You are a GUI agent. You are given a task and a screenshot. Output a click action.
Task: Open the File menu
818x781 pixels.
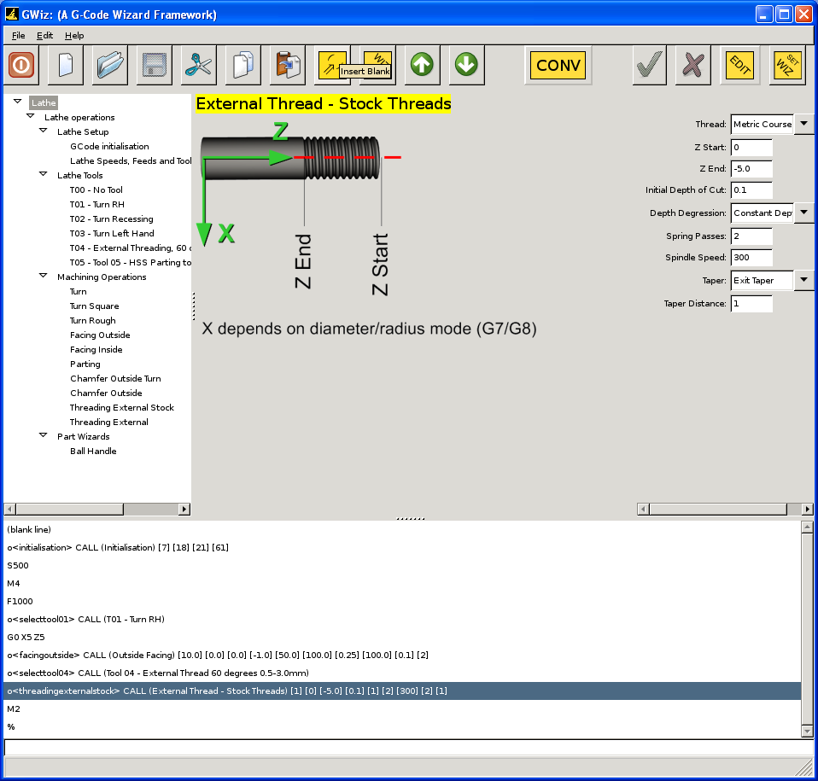pyautogui.click(x=18, y=36)
